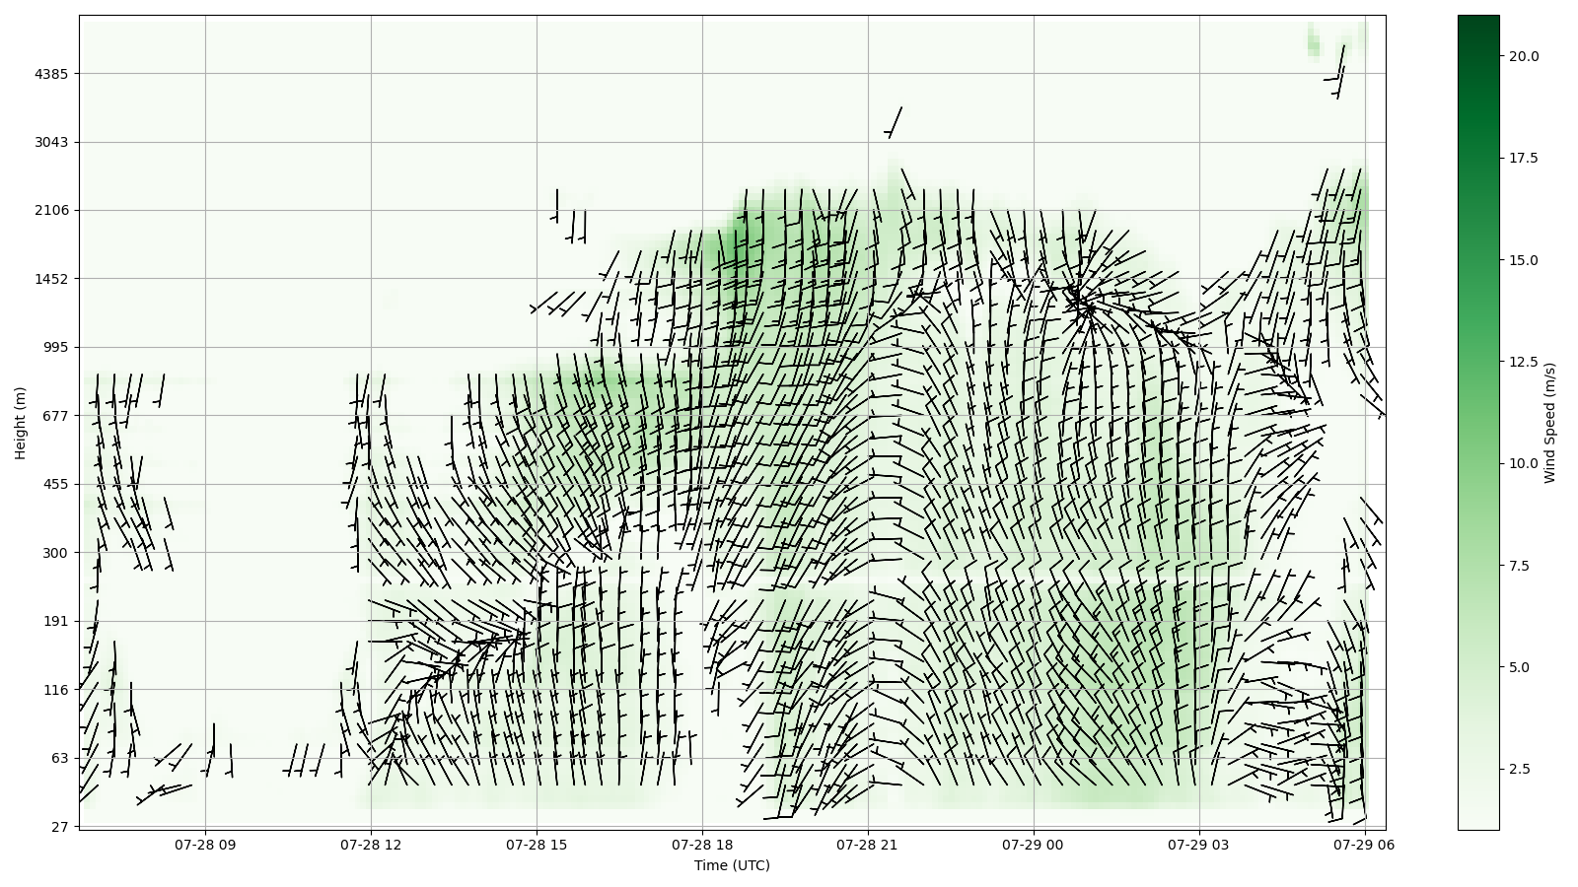Select the Height (m) axis title
This screenshot has height=887, width=1578.
coord(20,423)
